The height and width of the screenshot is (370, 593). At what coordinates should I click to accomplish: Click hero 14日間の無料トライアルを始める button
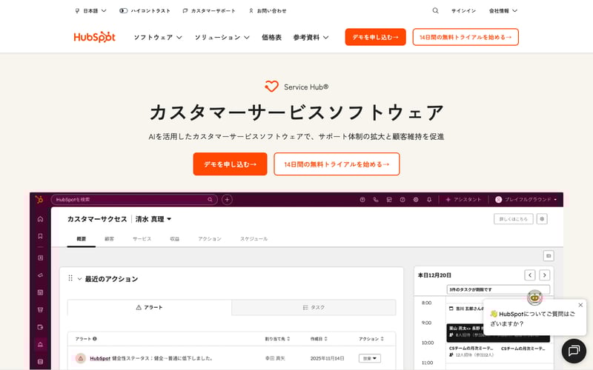point(337,164)
